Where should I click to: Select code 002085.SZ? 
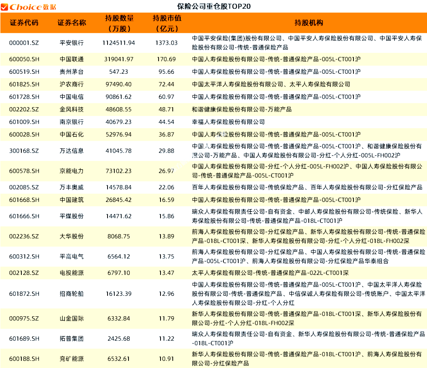pos(24,187)
